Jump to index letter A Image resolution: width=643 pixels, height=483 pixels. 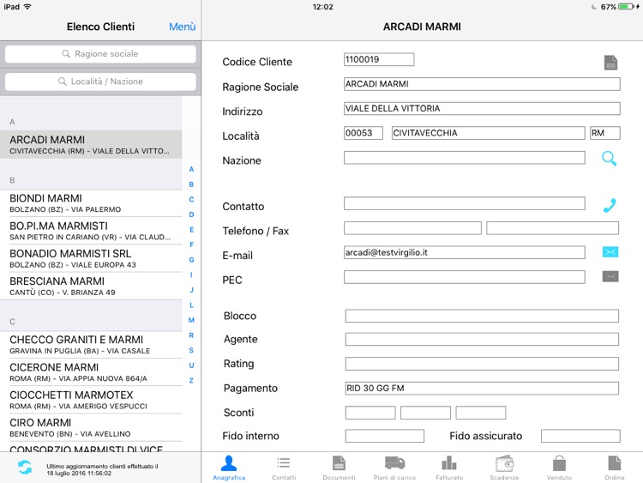[191, 169]
